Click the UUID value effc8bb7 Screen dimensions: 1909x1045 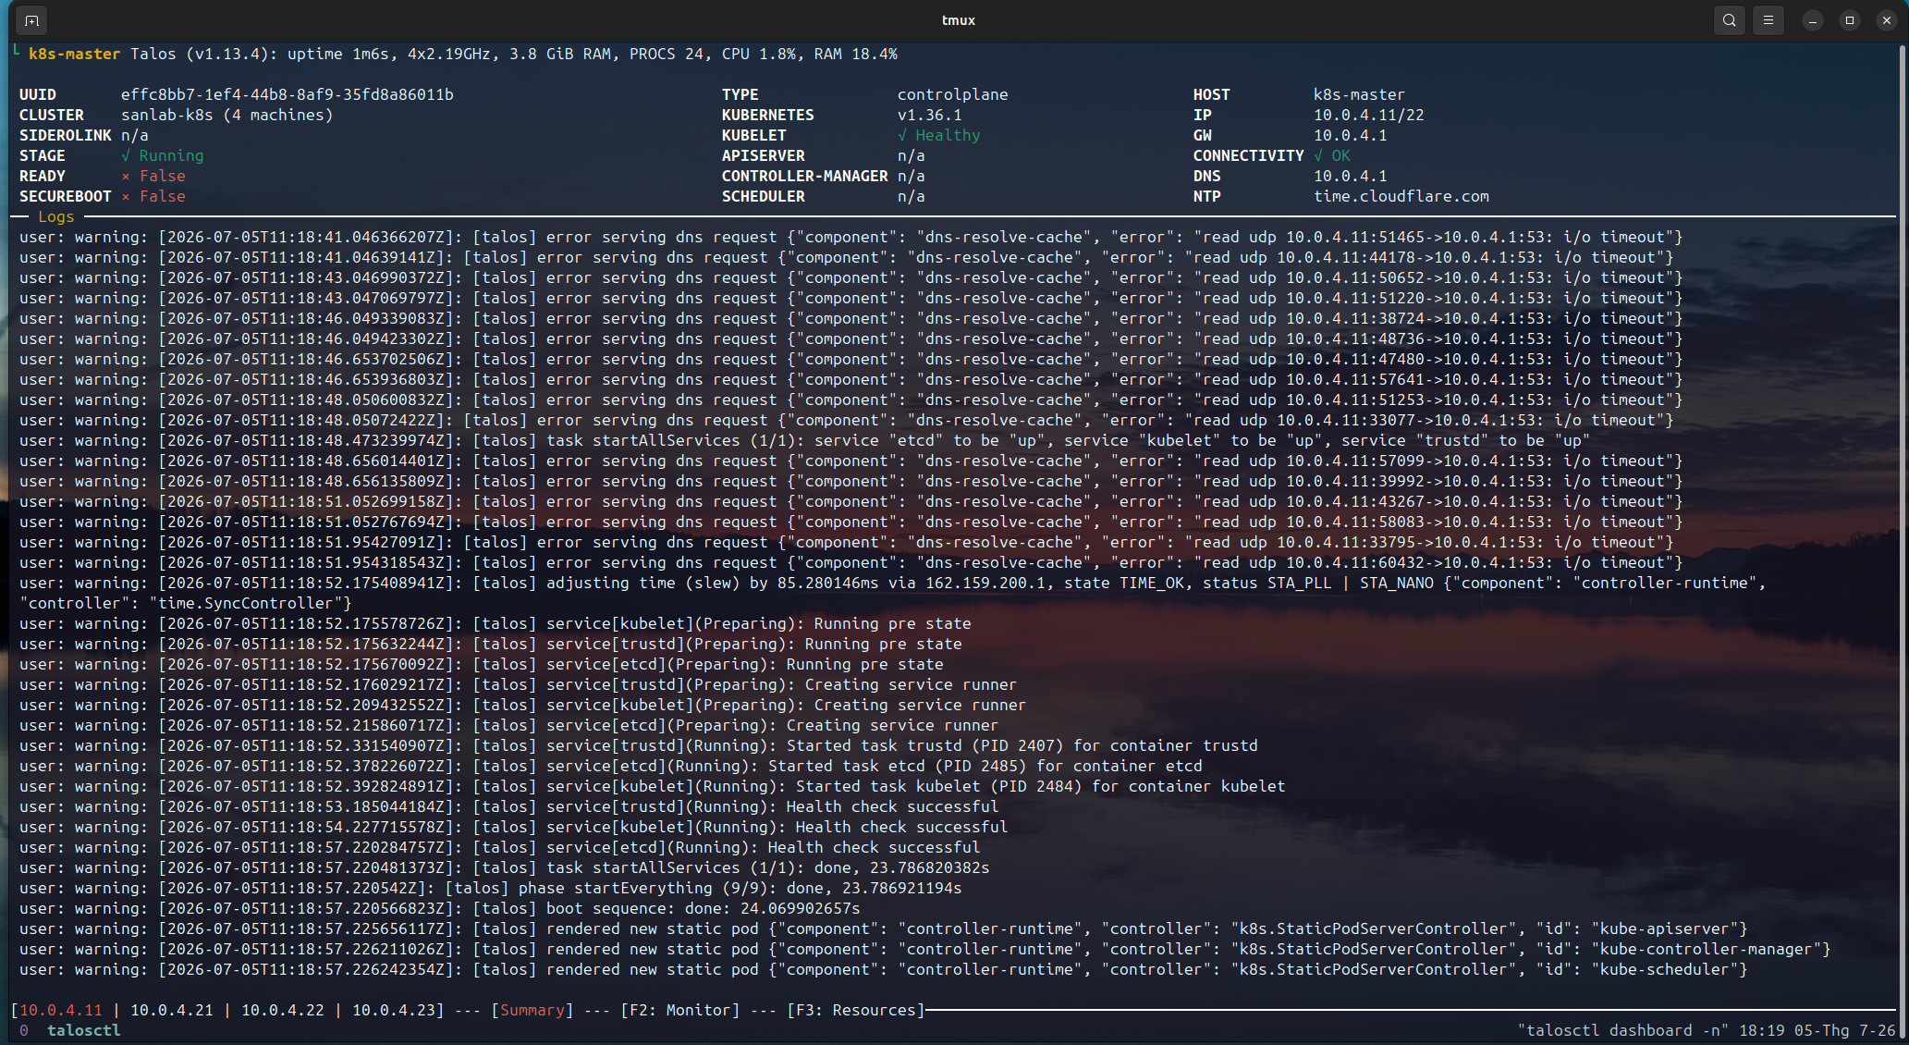[x=288, y=94]
